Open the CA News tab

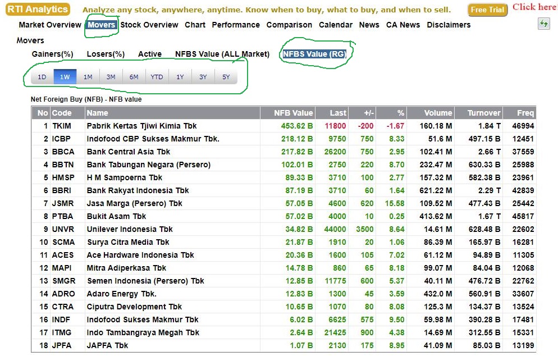403,25
